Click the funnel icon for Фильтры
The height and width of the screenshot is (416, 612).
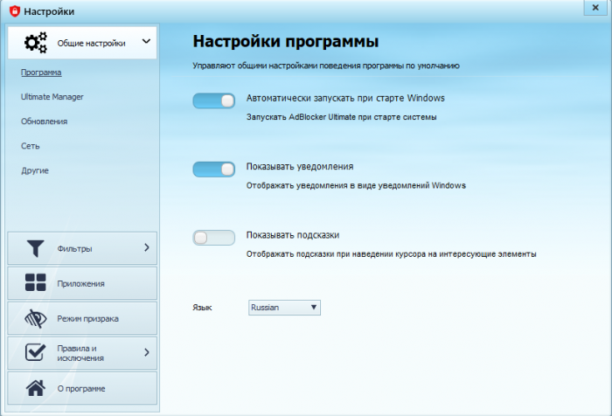[x=35, y=249]
